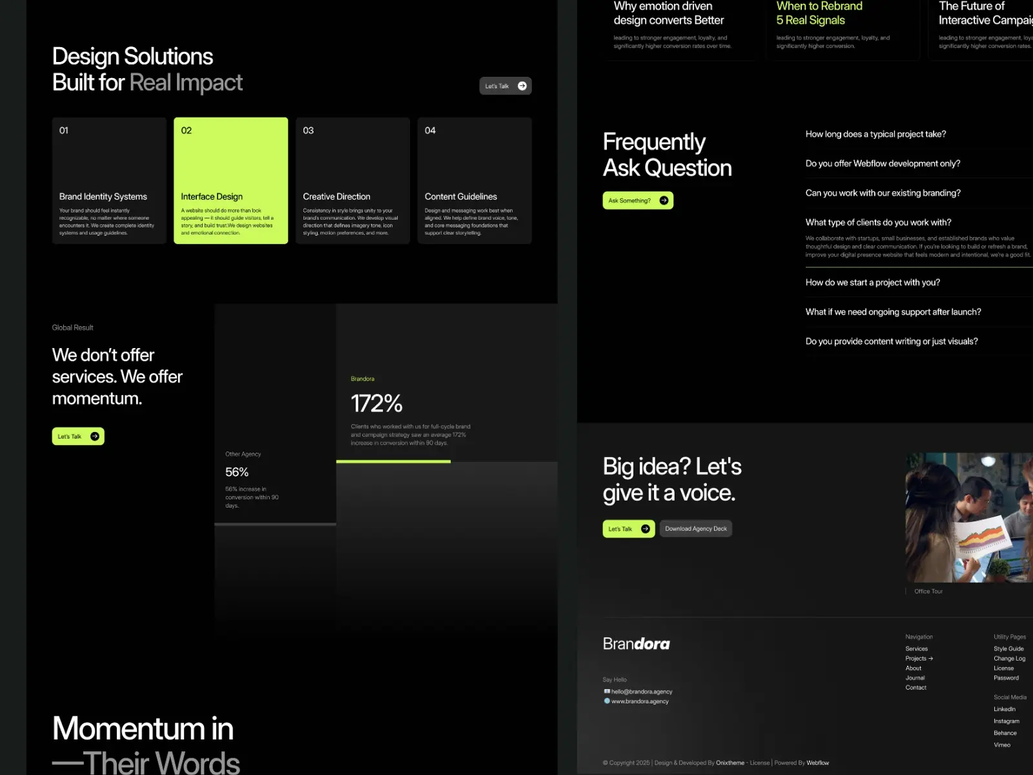
Task: Open the 'When to Rebrand 5 Real Signals' article
Action: (843, 29)
